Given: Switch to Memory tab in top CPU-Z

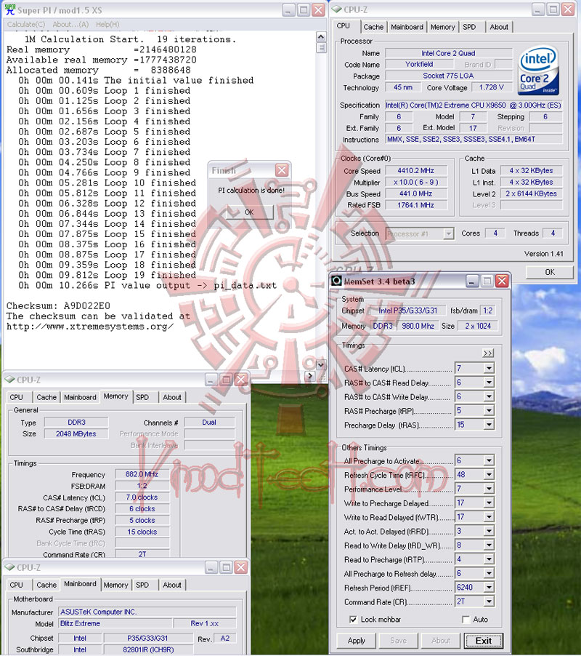Looking at the screenshot, I should click(443, 27).
